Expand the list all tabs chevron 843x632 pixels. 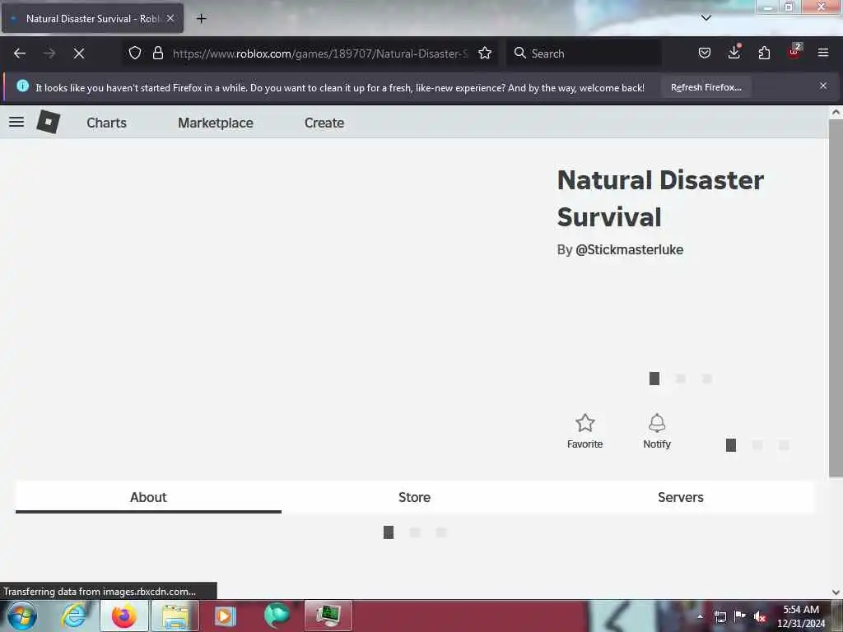coord(706,18)
